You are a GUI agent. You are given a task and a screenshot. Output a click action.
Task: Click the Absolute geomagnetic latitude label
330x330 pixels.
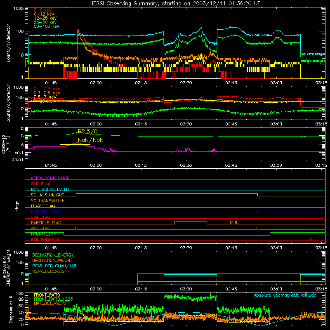pyautogui.click(x=285, y=295)
